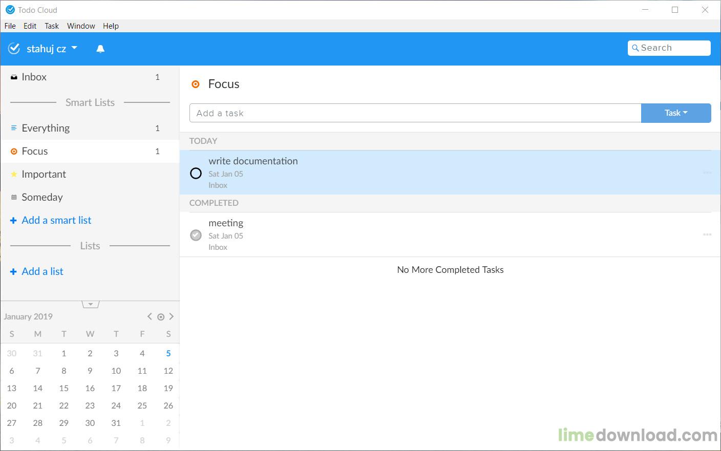The width and height of the screenshot is (721, 451).
Task: Open options for write documentation task
Action: pos(707,173)
